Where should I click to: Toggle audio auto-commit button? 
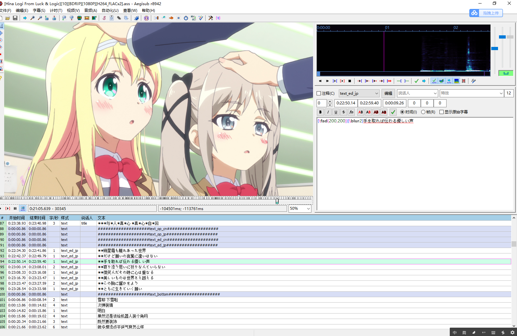[434, 81]
